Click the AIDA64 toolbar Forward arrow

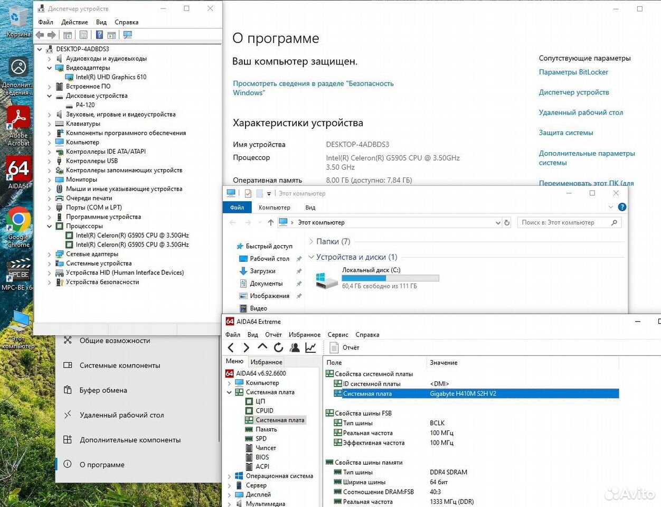click(247, 348)
